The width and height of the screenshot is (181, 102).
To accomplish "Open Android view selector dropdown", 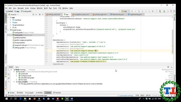I will tap(13, 14).
